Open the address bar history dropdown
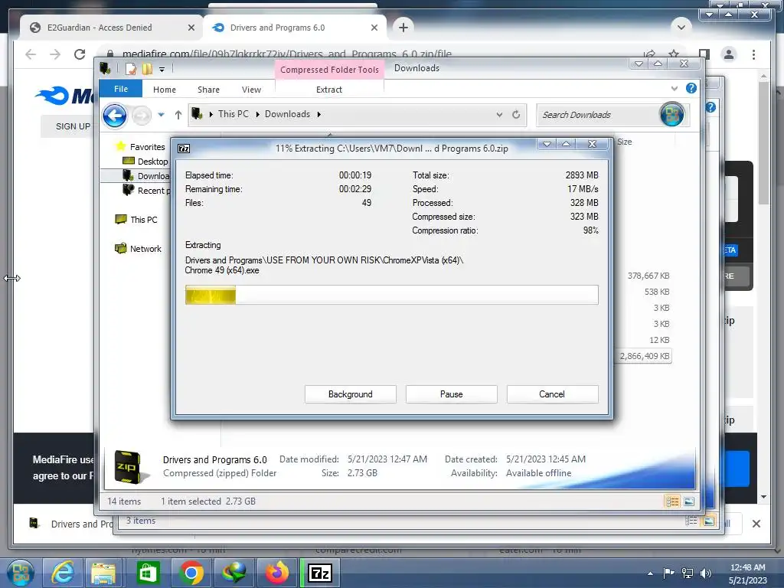Image resolution: width=784 pixels, height=588 pixels. click(x=499, y=115)
